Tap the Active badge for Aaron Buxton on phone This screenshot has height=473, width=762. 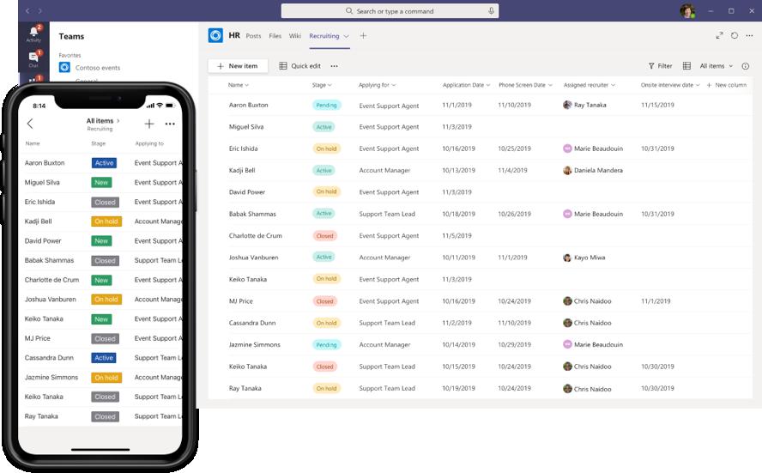(x=104, y=163)
